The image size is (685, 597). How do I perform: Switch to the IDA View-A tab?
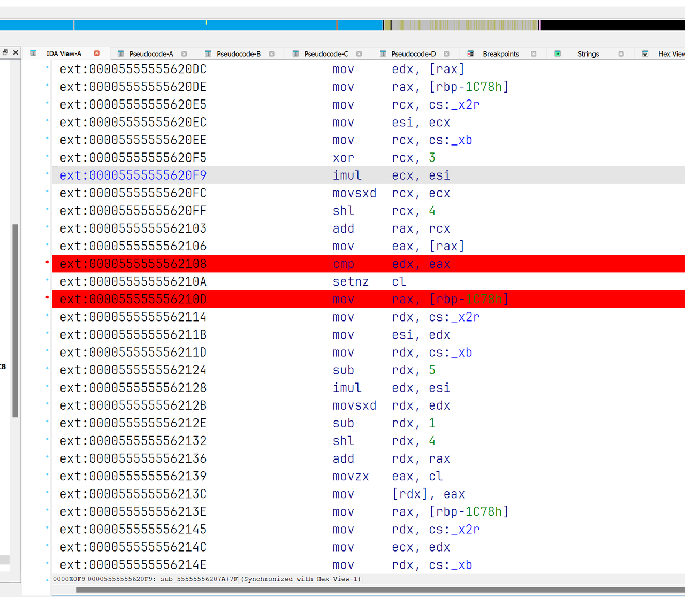(x=64, y=53)
